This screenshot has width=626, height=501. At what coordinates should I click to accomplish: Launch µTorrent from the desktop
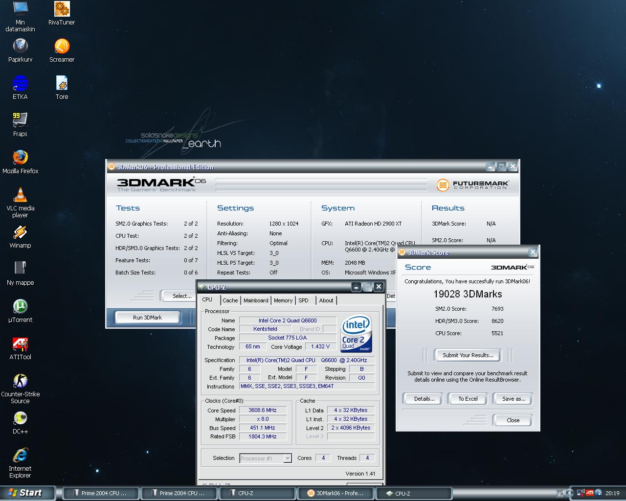coord(20,311)
